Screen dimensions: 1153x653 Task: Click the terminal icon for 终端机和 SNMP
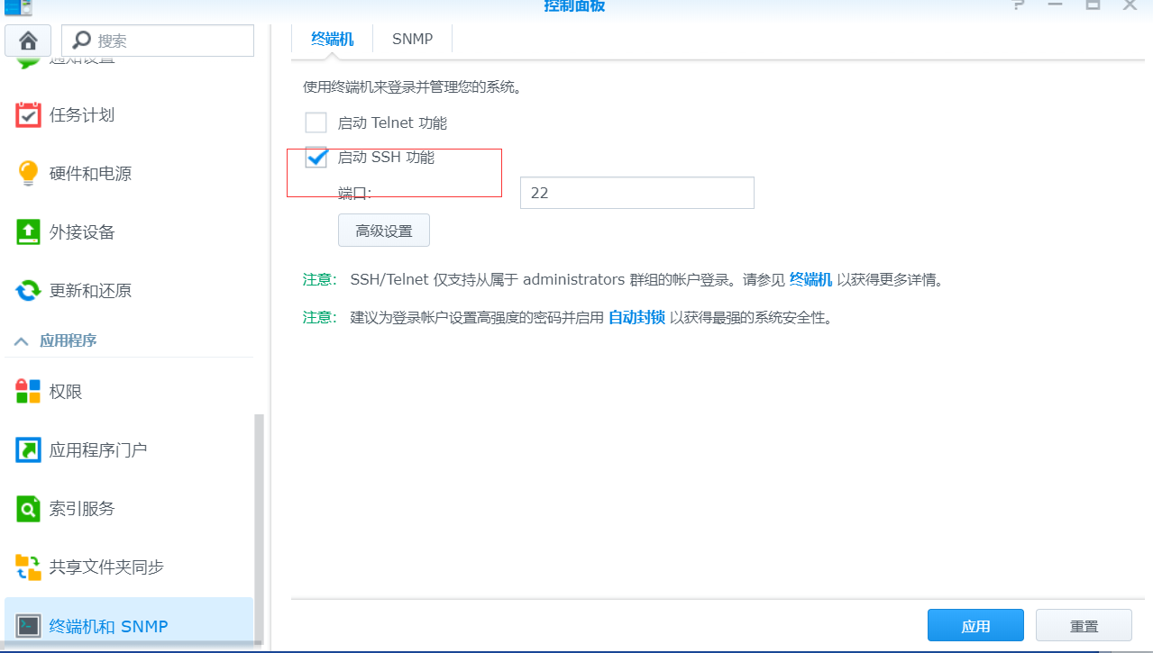29,626
